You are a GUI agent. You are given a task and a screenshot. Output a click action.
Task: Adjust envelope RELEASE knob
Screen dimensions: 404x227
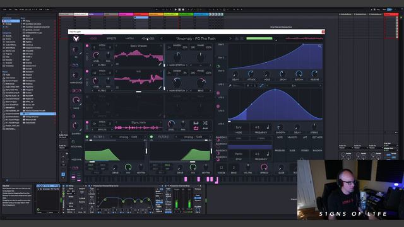pos(314,74)
